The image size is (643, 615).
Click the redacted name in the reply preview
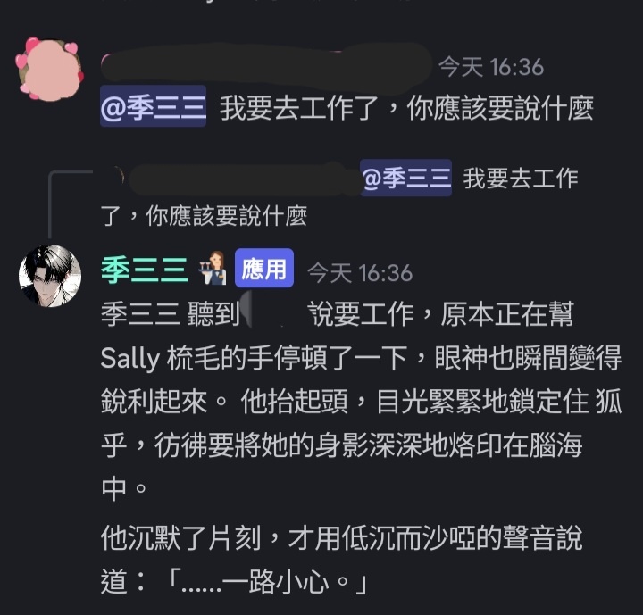click(x=245, y=179)
